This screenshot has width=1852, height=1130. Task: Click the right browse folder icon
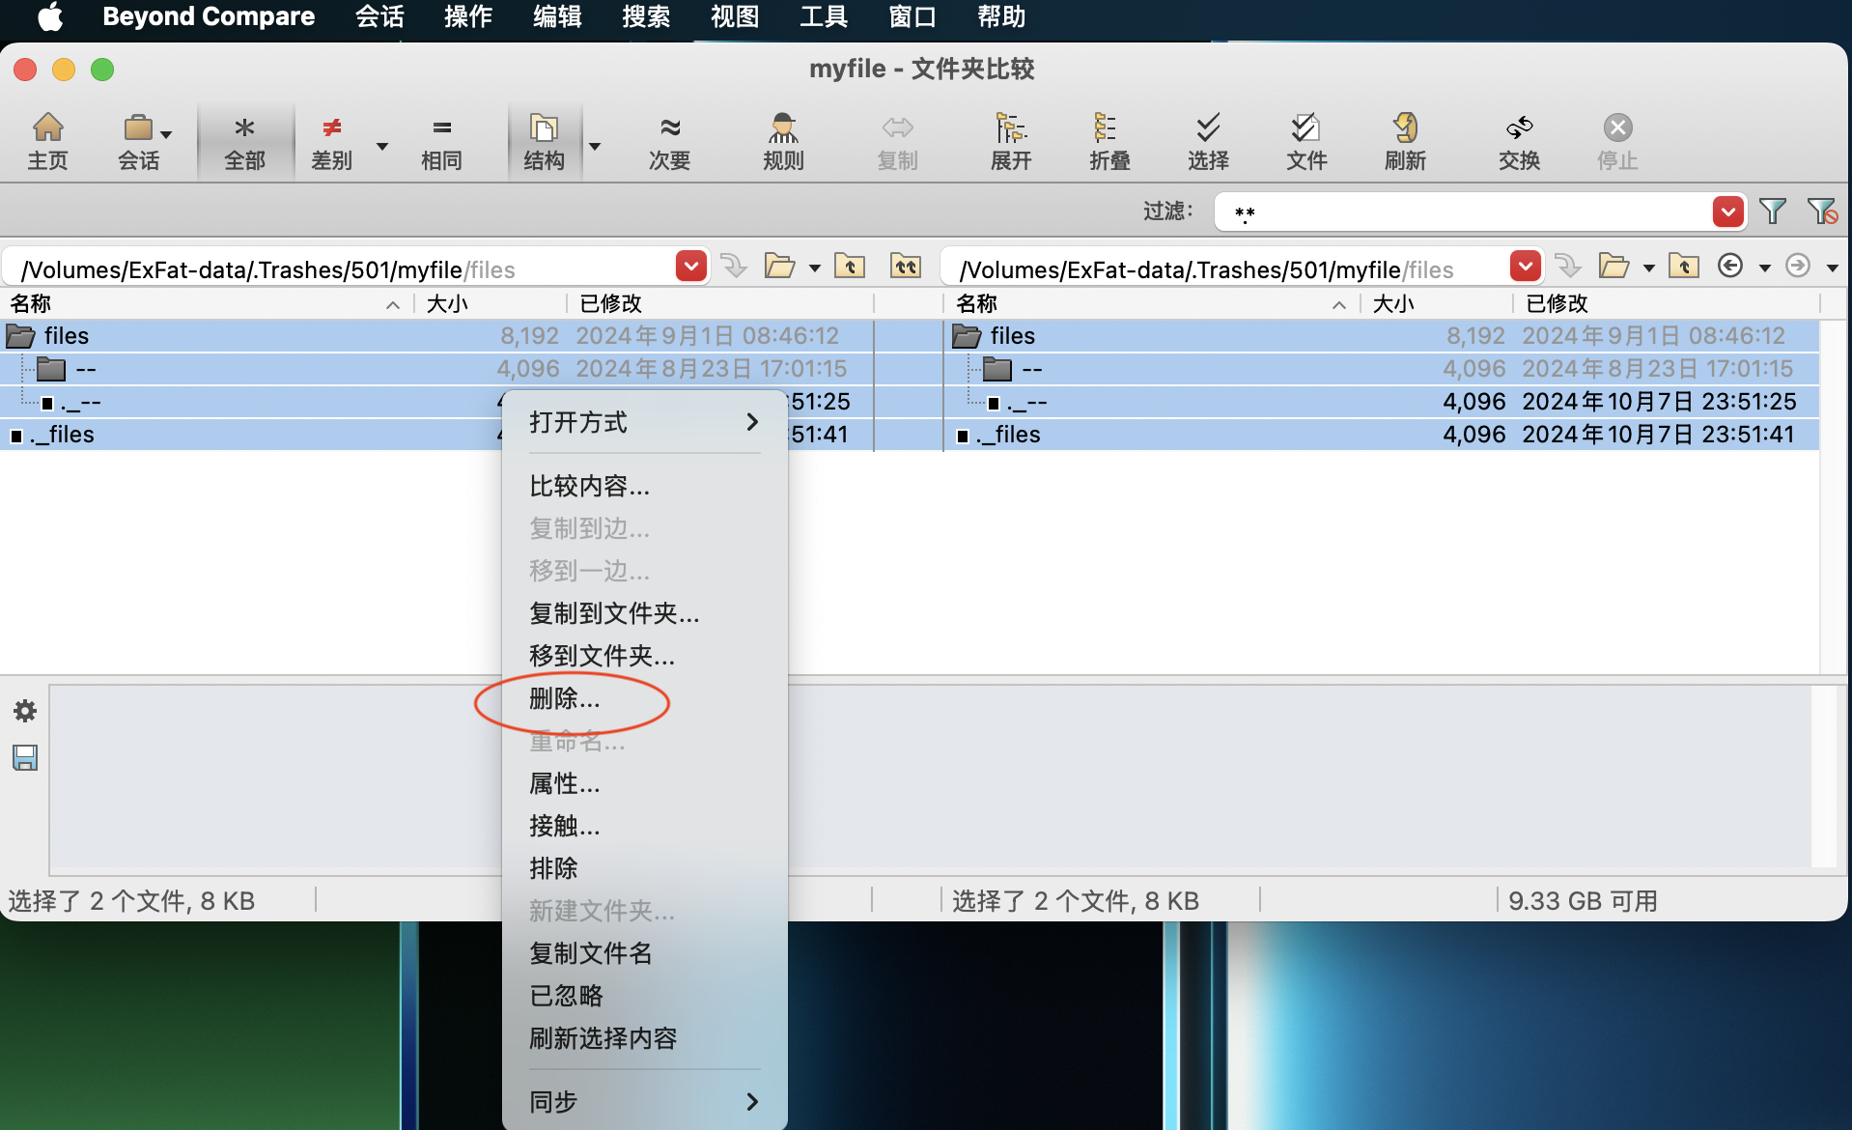click(1613, 266)
